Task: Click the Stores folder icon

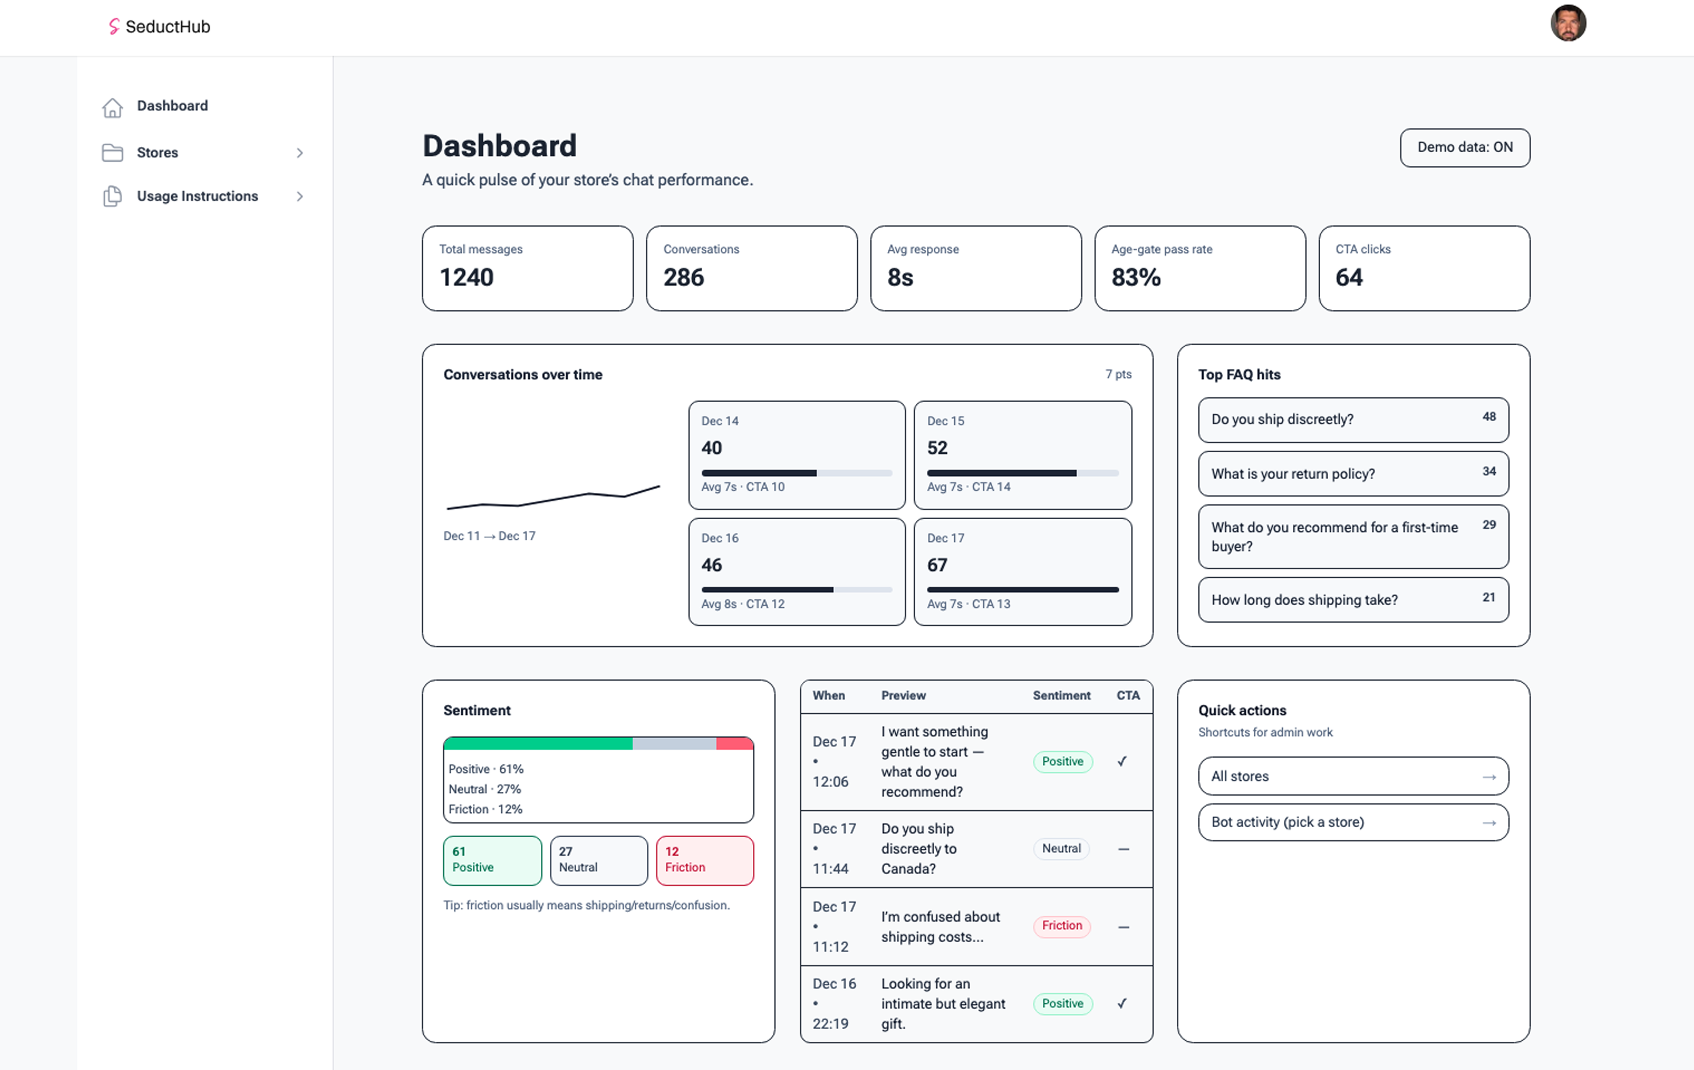Action: point(112,153)
